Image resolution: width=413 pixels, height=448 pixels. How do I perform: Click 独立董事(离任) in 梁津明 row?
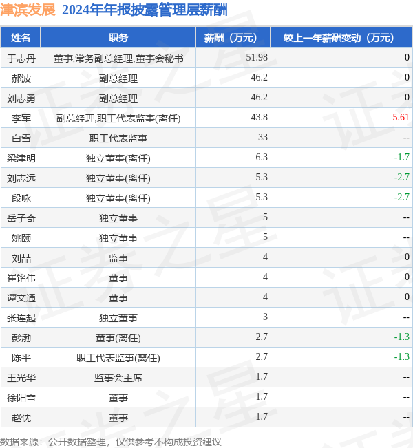point(118,158)
